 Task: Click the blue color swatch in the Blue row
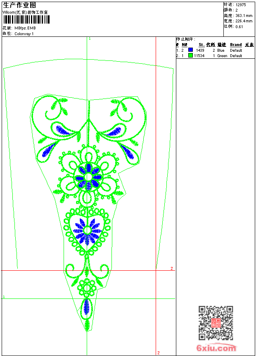click(x=190, y=50)
